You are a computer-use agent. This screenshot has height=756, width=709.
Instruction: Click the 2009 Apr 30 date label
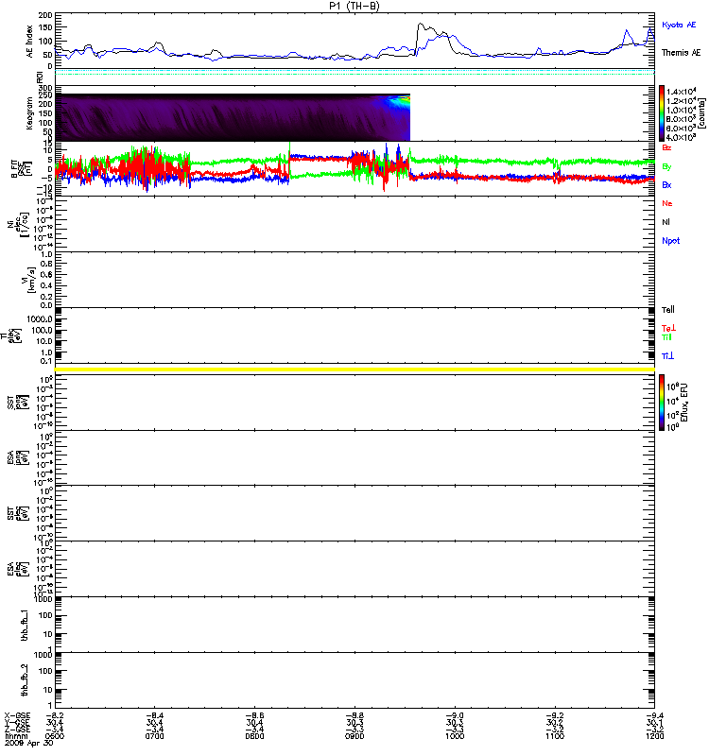point(29,743)
